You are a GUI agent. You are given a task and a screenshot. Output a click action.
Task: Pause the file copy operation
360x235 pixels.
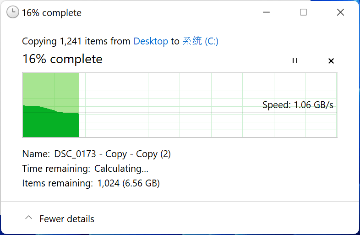click(x=295, y=60)
